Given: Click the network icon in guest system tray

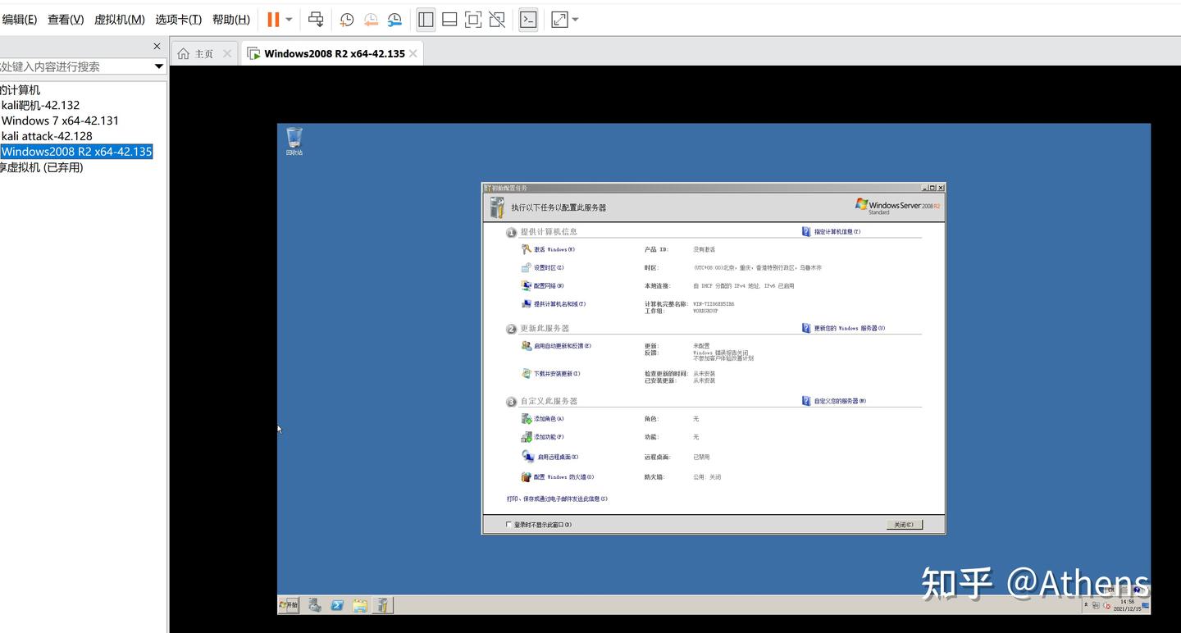Looking at the screenshot, I should click(1096, 606).
